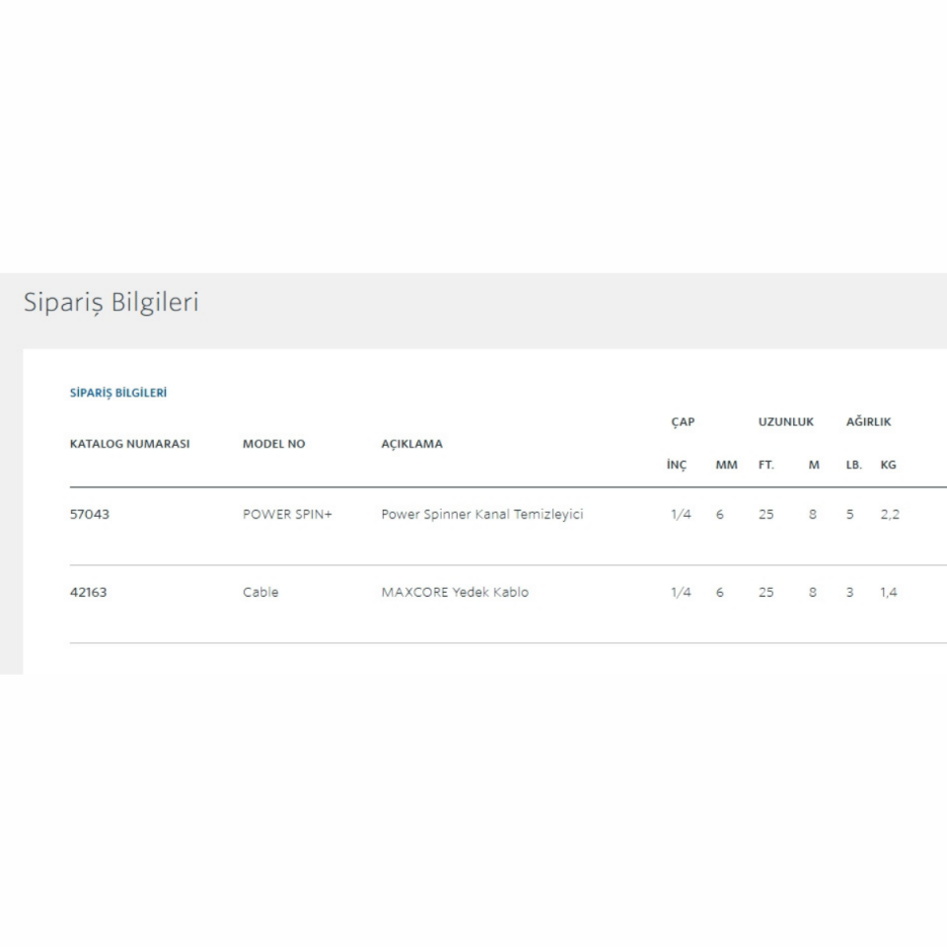Viewport: 947px width, 947px height.
Task: Select the blue SİPARİŞ BİLGİLERİ table title
Action: click(118, 393)
